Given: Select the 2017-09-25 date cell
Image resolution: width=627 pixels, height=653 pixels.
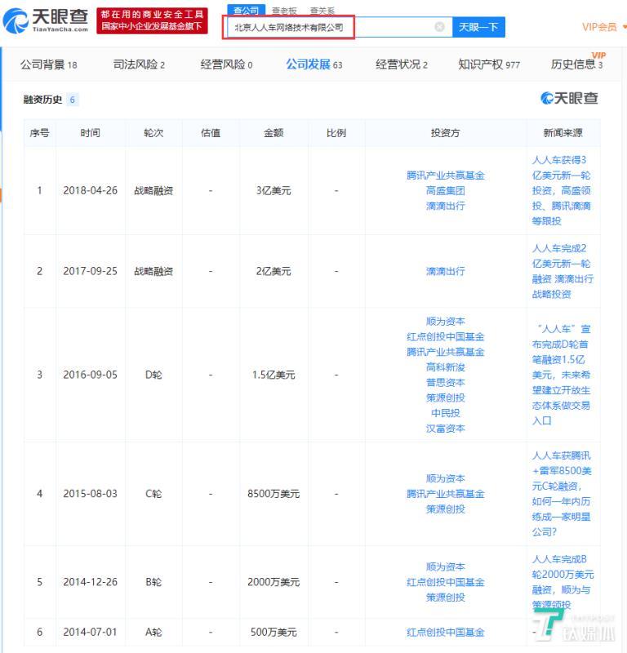Looking at the screenshot, I should tap(90, 272).
